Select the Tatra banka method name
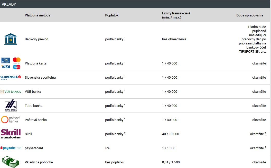This screenshot has height=168, width=271. coord(34,106)
